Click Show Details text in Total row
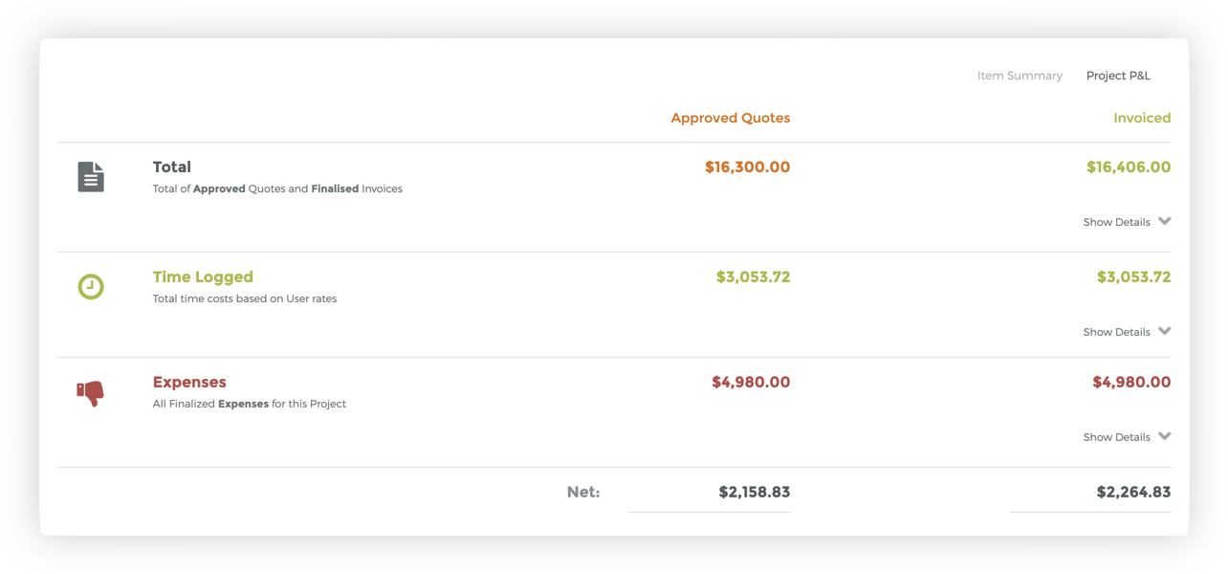Image resolution: width=1228 pixels, height=574 pixels. (x=1116, y=222)
